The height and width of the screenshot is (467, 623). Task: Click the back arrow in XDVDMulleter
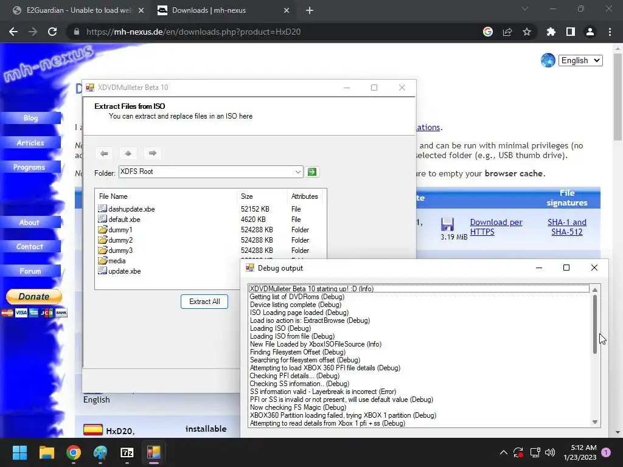(104, 153)
